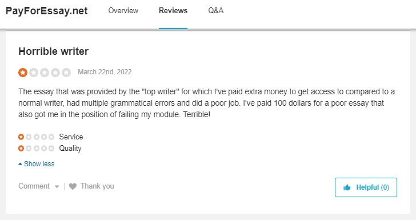Click the last gray star in Service rating
The width and height of the screenshot is (416, 220).
(x=51, y=137)
